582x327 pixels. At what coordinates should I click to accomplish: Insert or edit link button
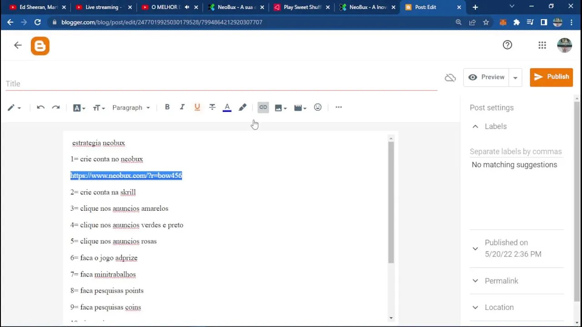point(263,107)
